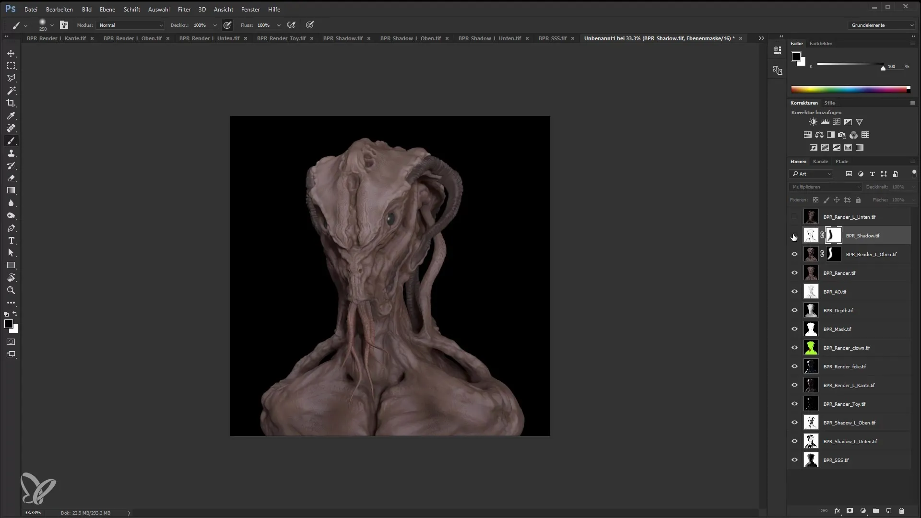Switch to the Farbfelder tab
The height and width of the screenshot is (518, 921).
point(821,44)
